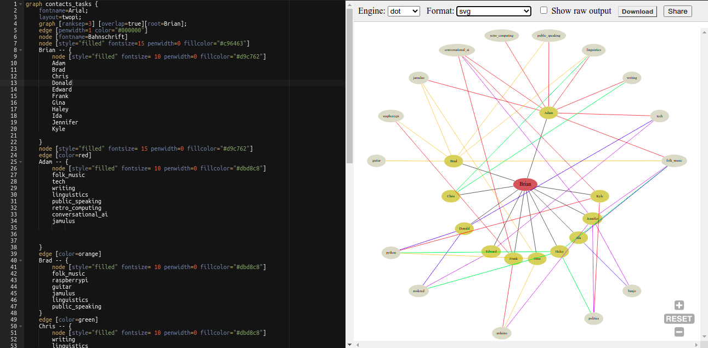Open the Format dropdown
This screenshot has height=348, width=708.
pos(493,10)
